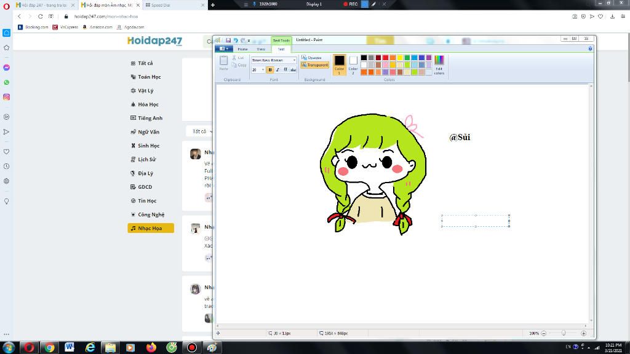The height and width of the screenshot is (354, 630).
Task: Select the Công Nghệ subject in the sidebar
Action: [148, 214]
